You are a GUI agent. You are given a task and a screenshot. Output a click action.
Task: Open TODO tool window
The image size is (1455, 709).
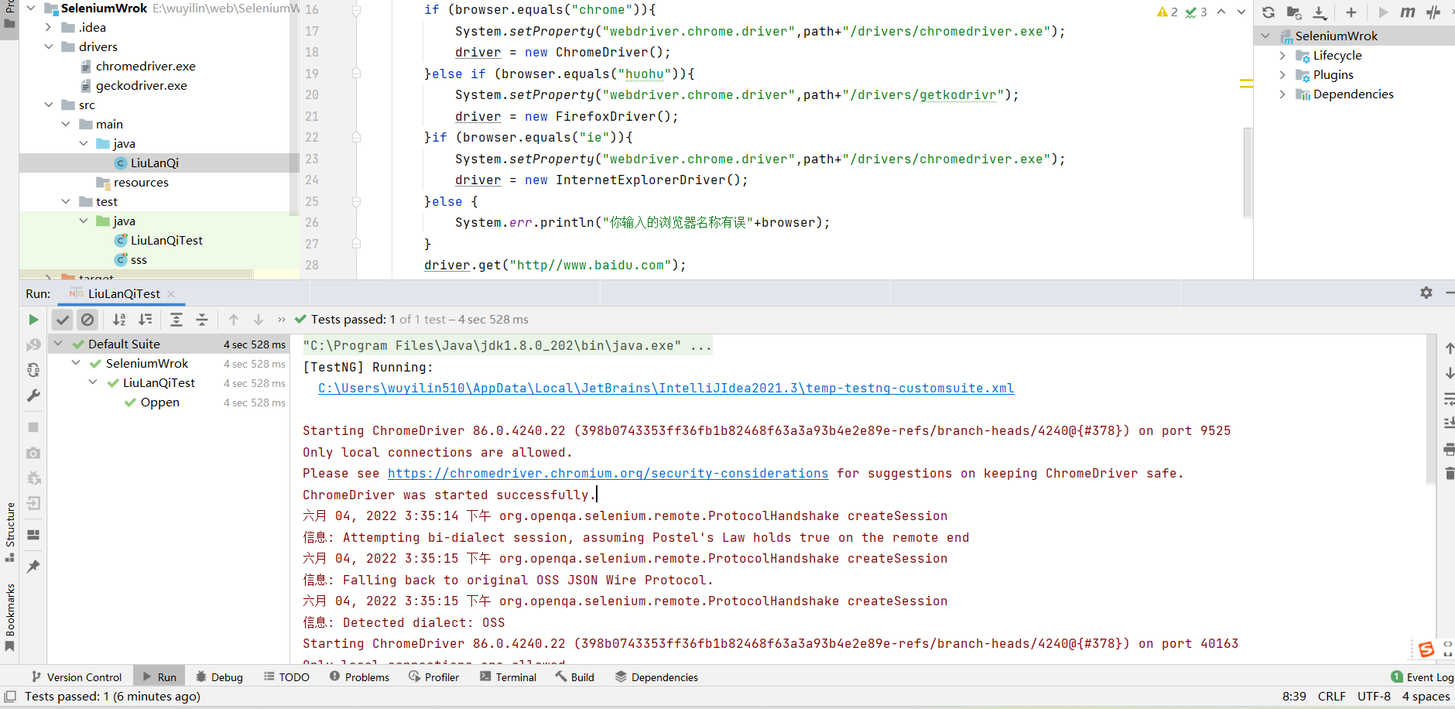286,677
